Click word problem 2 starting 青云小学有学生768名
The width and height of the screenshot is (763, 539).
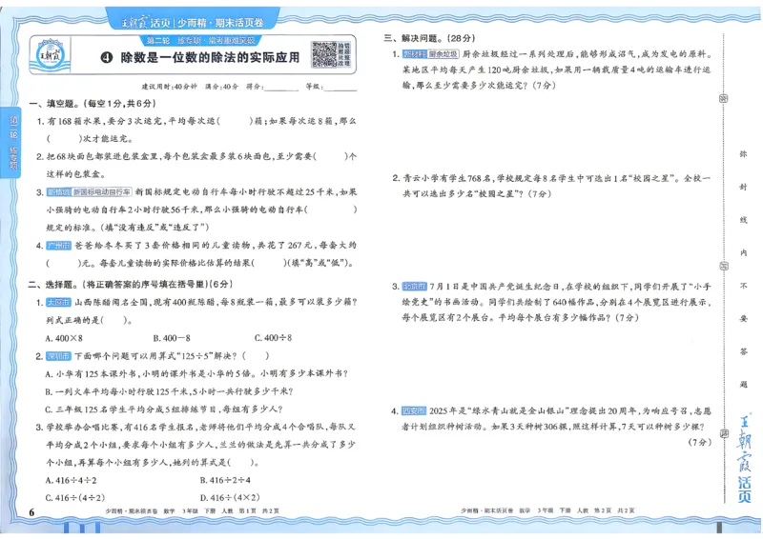[x=551, y=186]
